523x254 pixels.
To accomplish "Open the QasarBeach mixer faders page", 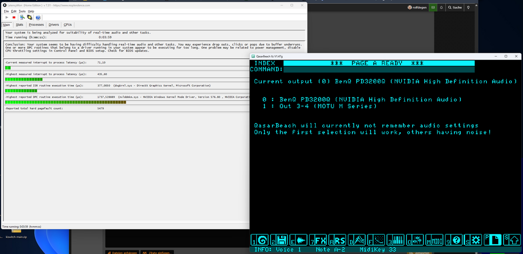I will pyautogui.click(x=415, y=240).
